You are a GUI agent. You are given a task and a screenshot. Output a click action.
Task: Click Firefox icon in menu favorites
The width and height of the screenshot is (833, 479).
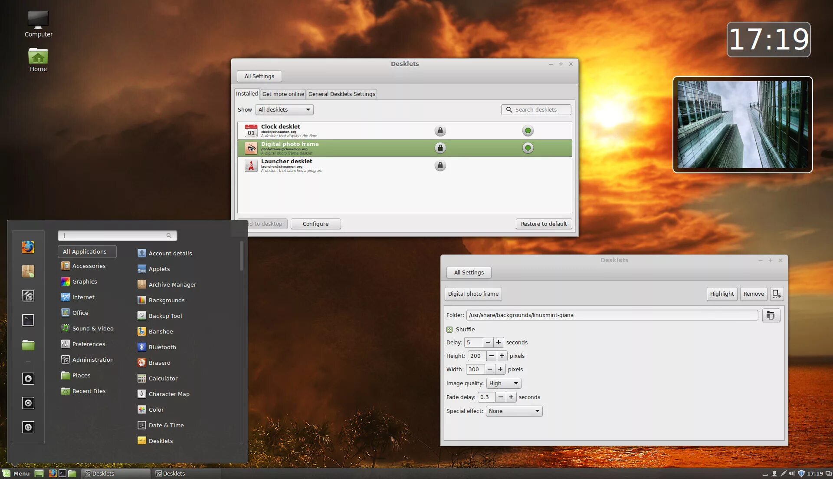click(28, 247)
